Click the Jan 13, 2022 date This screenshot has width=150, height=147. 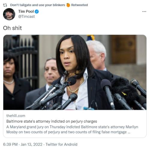pos(31,144)
